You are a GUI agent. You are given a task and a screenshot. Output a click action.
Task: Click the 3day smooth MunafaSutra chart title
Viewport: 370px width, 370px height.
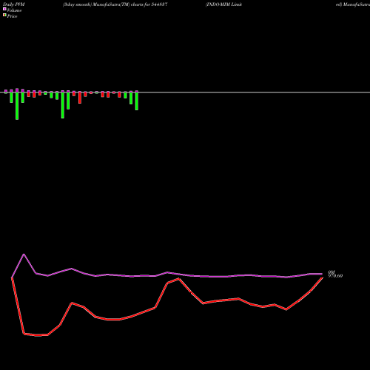(115, 4)
